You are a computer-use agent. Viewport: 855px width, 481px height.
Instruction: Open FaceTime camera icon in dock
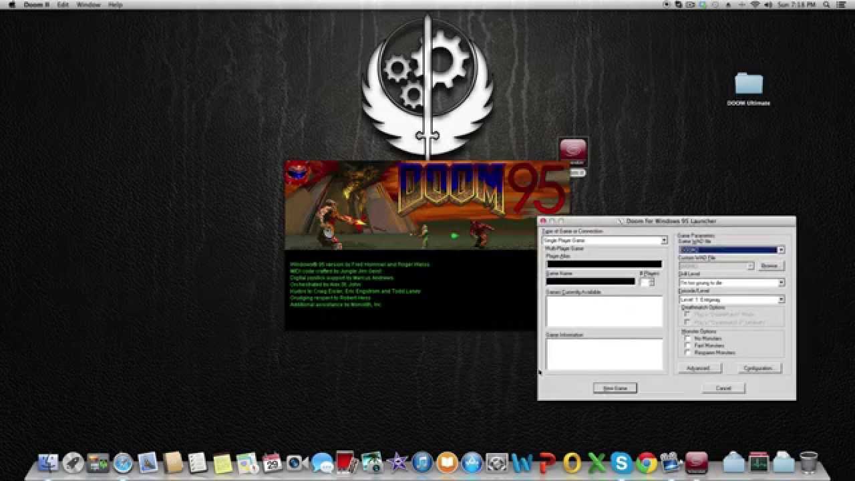pos(297,462)
